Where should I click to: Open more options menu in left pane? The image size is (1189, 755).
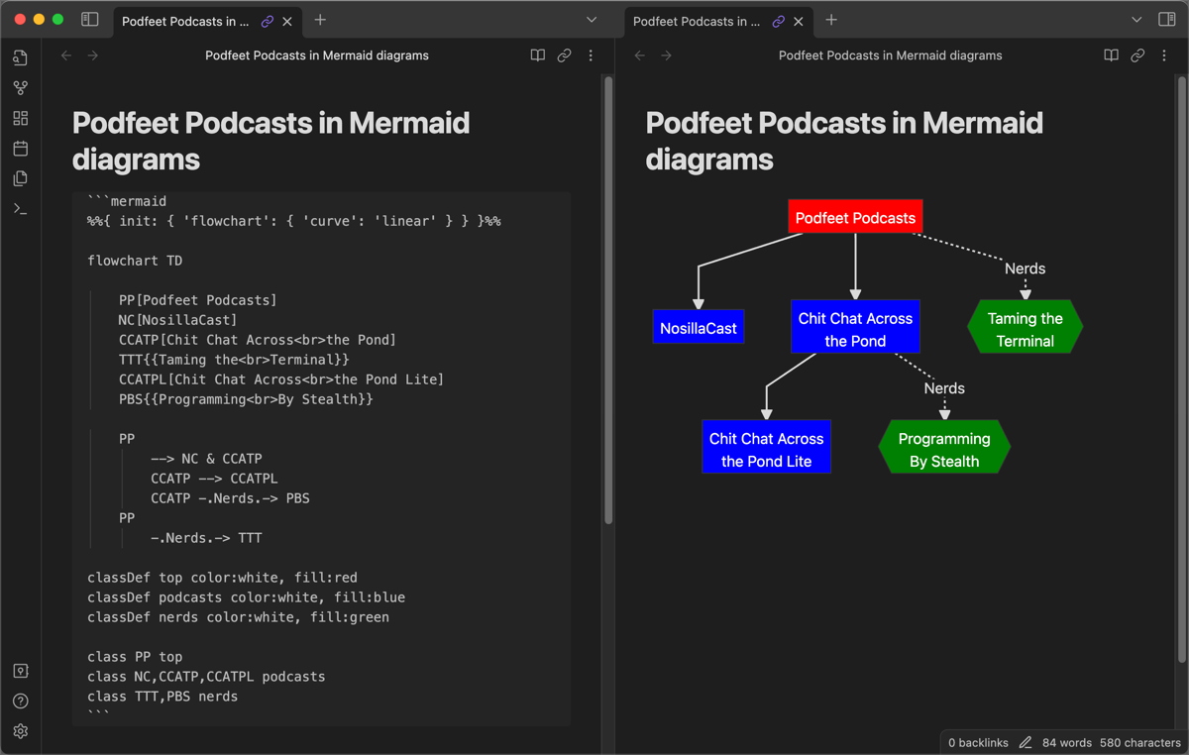tap(591, 55)
